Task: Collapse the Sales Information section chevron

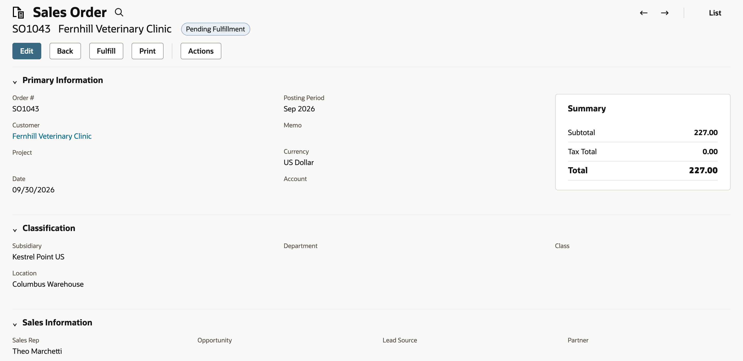Action: (x=15, y=324)
